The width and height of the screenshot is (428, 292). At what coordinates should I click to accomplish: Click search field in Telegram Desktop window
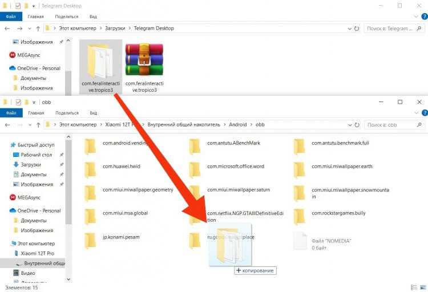(x=394, y=29)
